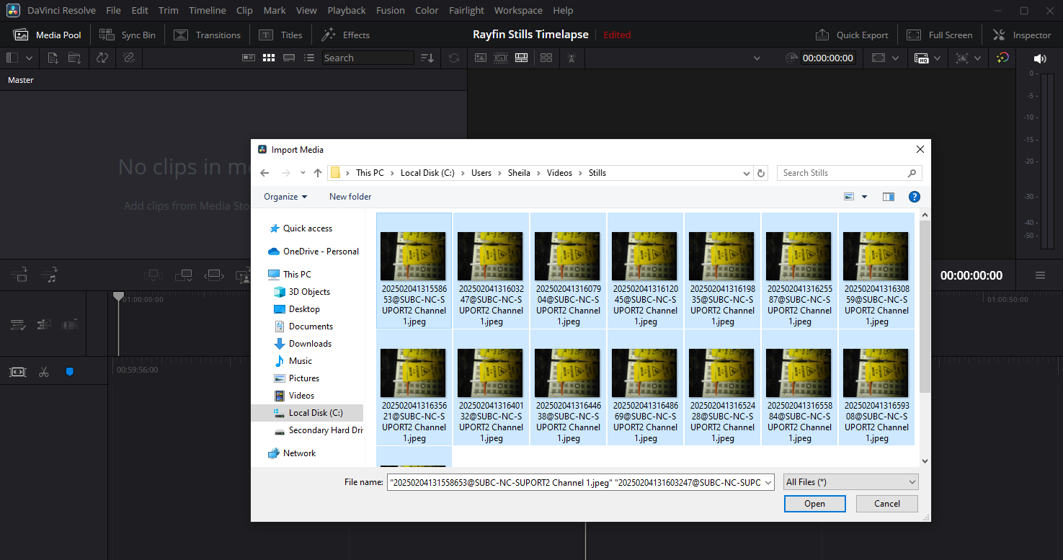Open the Inspector panel
The height and width of the screenshot is (560, 1063).
click(1022, 35)
